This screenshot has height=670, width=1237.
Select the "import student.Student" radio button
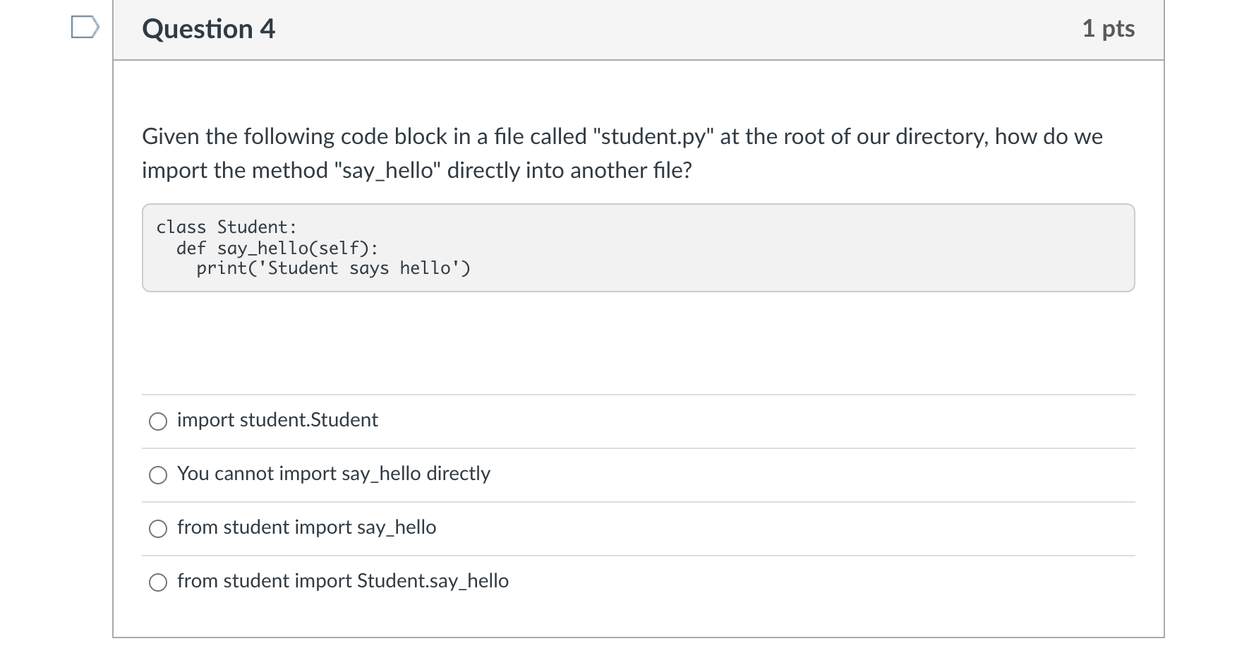click(x=158, y=421)
